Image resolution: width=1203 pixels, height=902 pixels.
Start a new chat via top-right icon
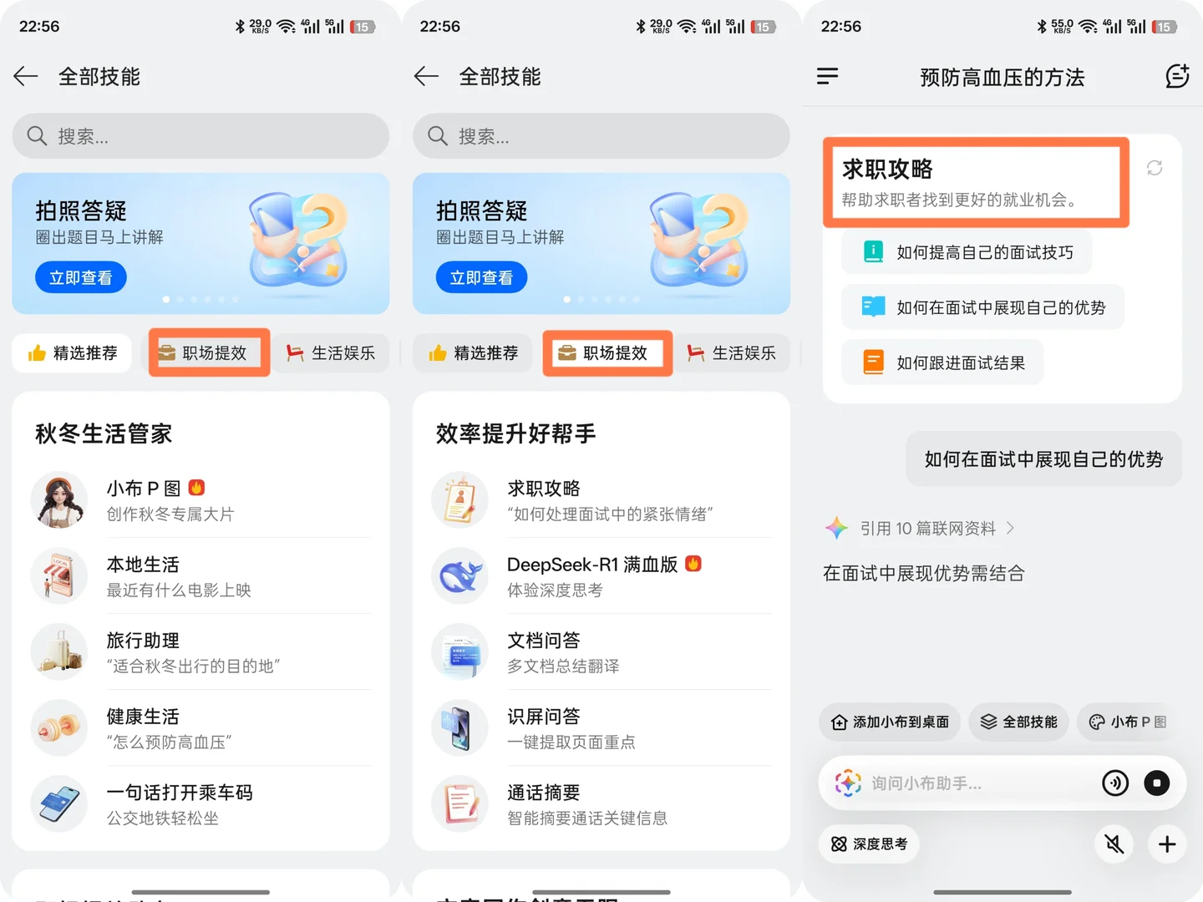(x=1176, y=76)
